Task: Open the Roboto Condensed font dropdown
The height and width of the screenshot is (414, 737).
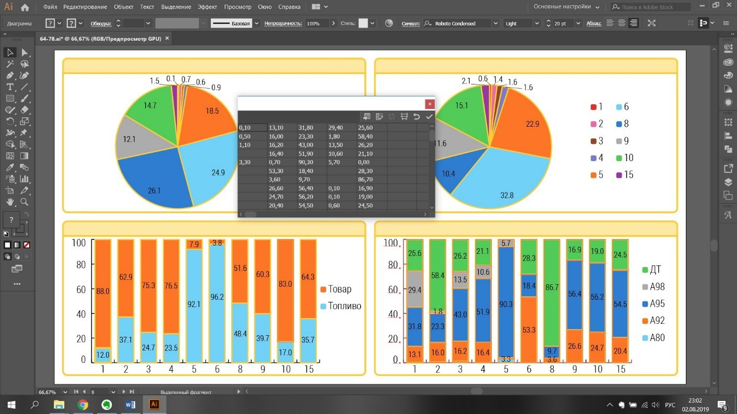Action: pyautogui.click(x=495, y=23)
